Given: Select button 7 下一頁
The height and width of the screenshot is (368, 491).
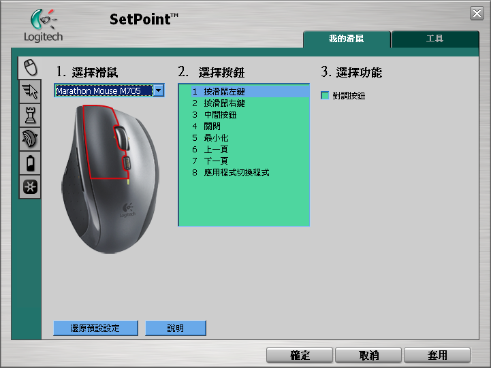Looking at the screenshot, I should (250, 161).
